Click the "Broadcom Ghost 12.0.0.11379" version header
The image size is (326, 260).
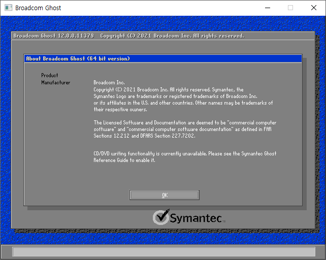54,36
